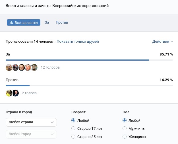Switch to the Против tab
This screenshot has width=178, height=144.
[x=62, y=22]
